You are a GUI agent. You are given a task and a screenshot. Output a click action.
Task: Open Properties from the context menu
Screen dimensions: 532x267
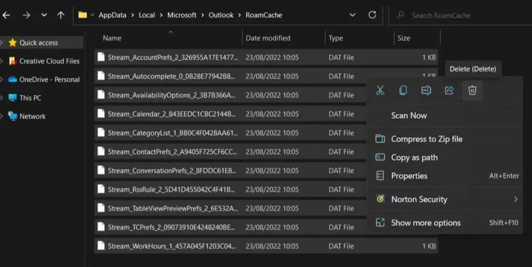(x=409, y=176)
